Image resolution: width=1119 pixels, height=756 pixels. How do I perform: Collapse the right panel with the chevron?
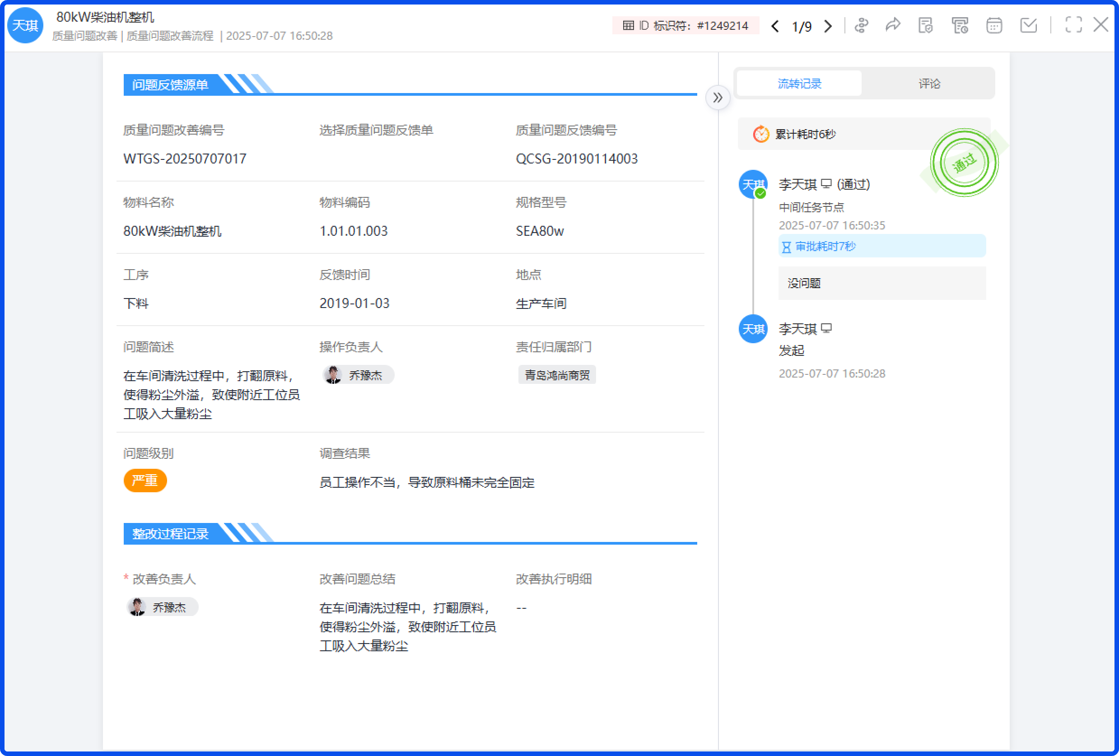(x=718, y=97)
